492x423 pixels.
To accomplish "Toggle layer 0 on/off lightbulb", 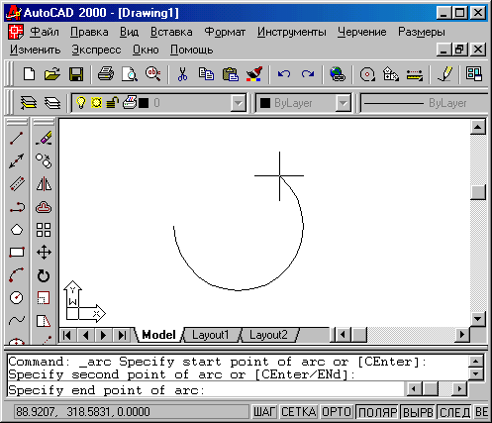I will [81, 103].
